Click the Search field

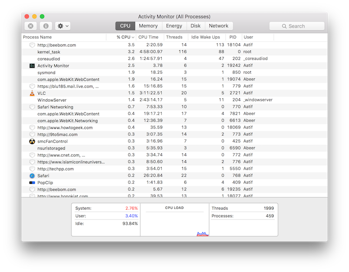tap(297, 26)
